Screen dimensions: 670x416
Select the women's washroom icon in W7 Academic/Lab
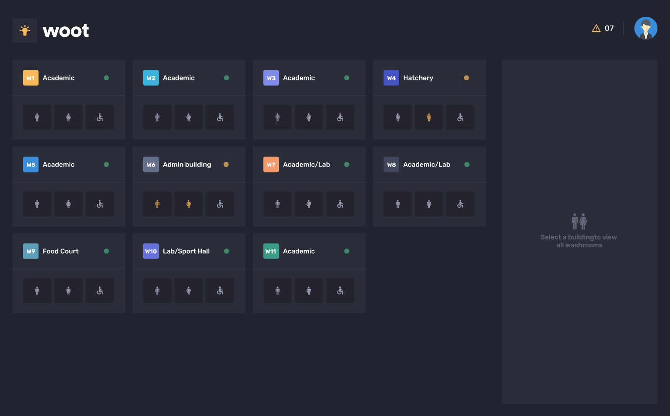pos(309,204)
